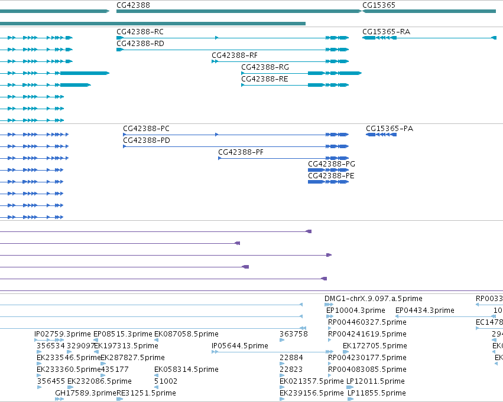Click the CG42388-RD transcript label
The image size is (503, 402).
point(140,44)
